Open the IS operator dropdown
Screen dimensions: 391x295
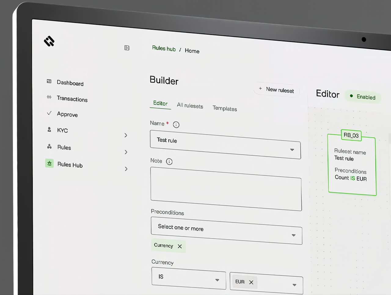click(189, 278)
